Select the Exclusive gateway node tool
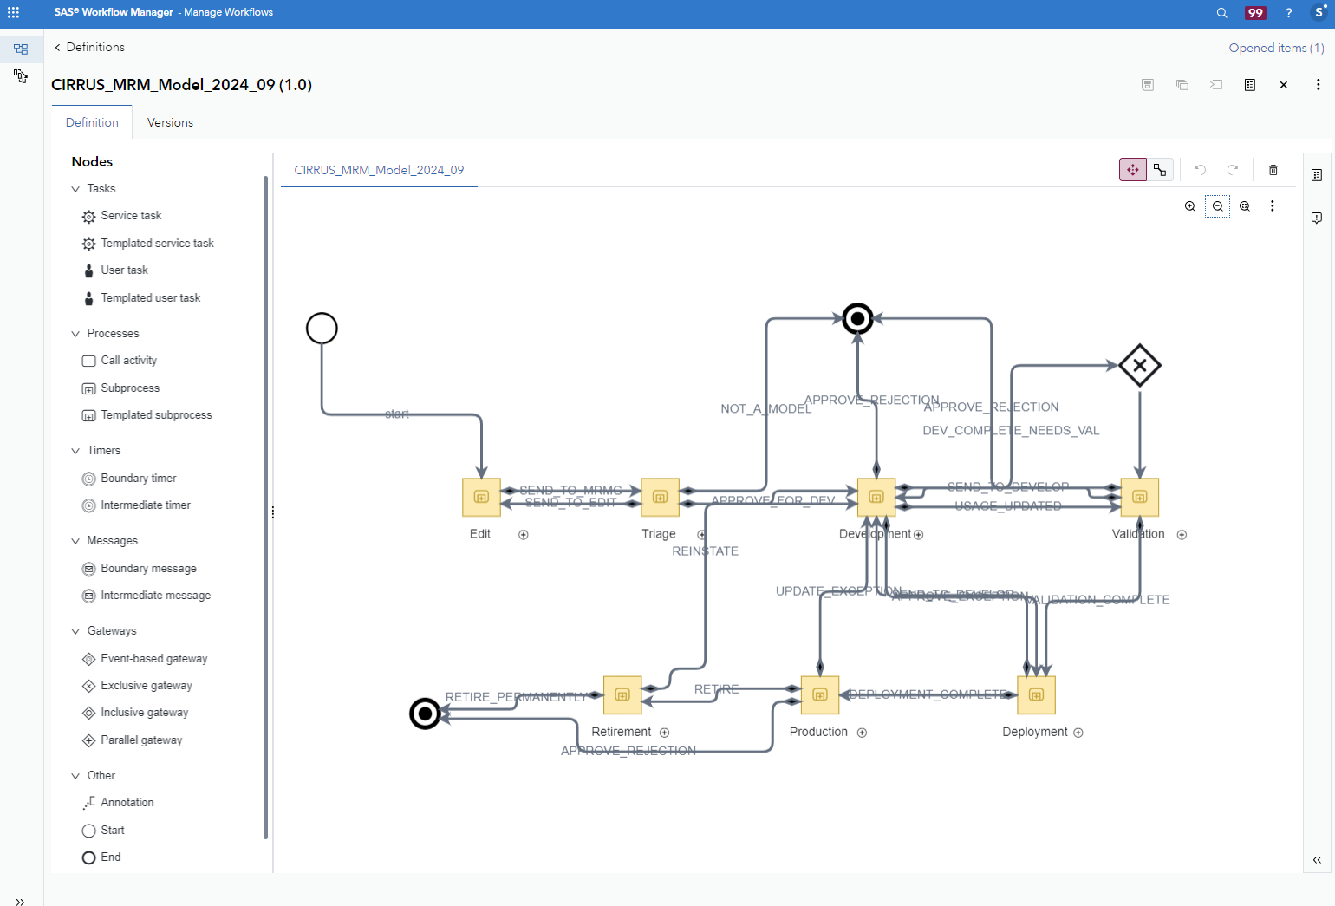1335x906 pixels. coord(146,685)
